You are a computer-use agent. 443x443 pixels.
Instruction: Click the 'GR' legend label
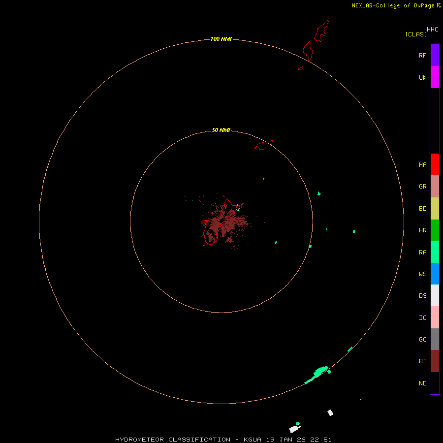tap(422, 187)
